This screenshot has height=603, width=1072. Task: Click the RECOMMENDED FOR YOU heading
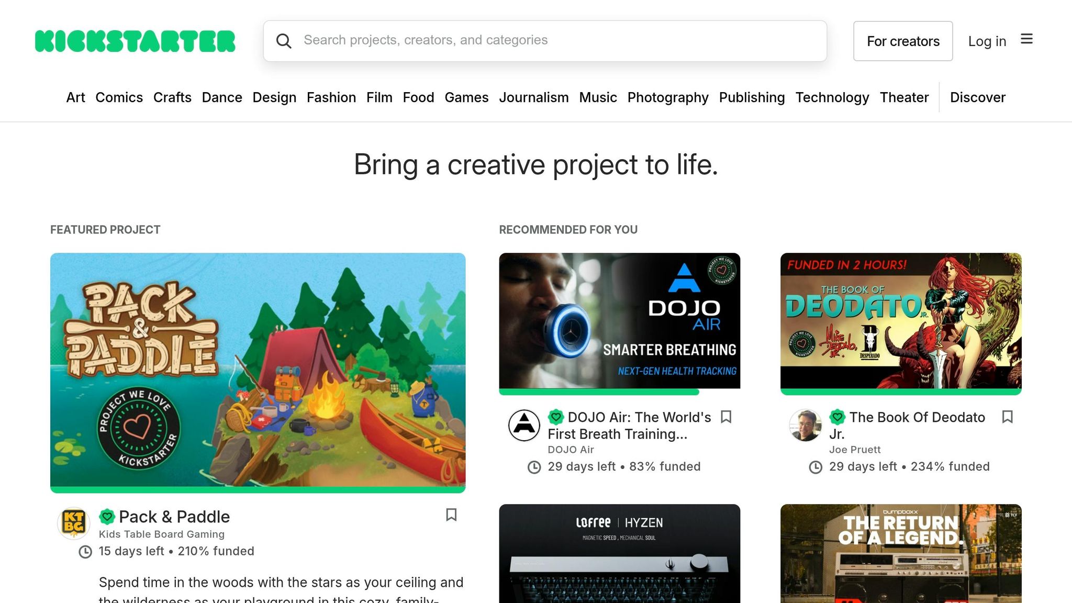coord(568,230)
